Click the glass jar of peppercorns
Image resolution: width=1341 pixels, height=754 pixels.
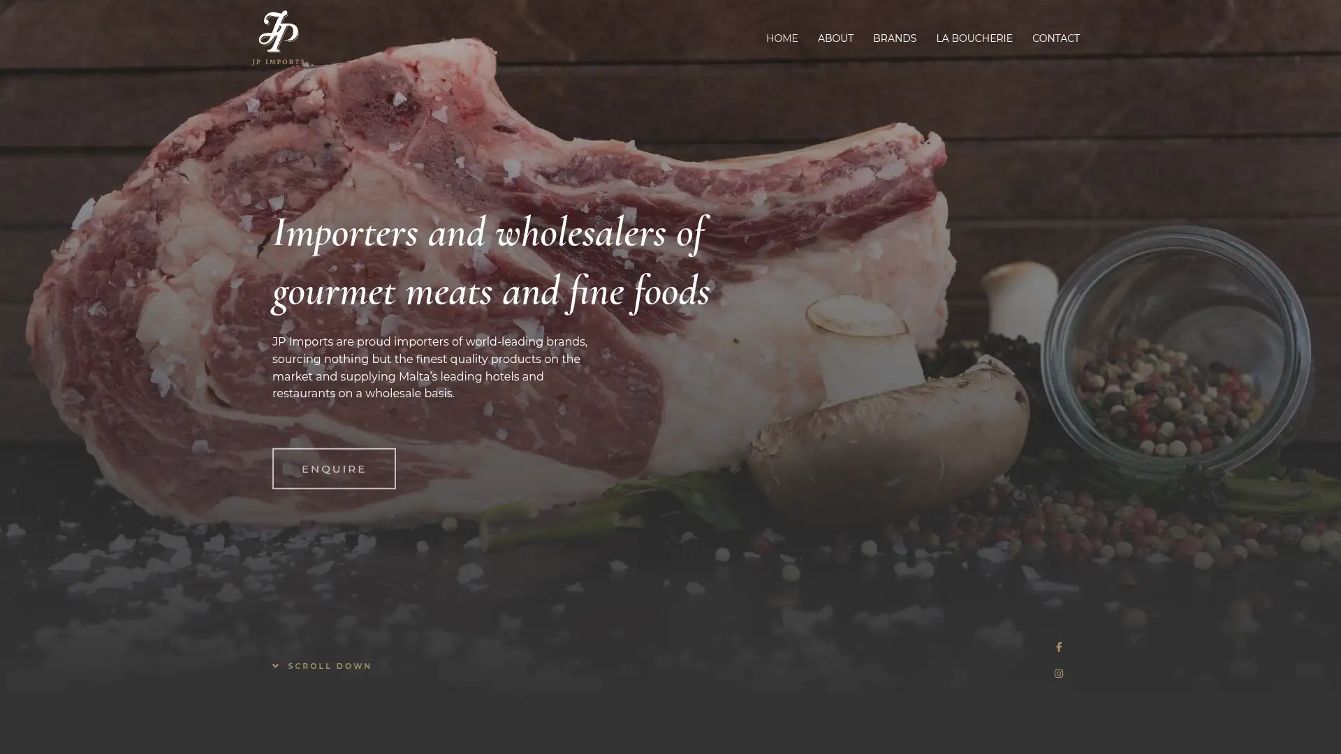tap(1175, 353)
